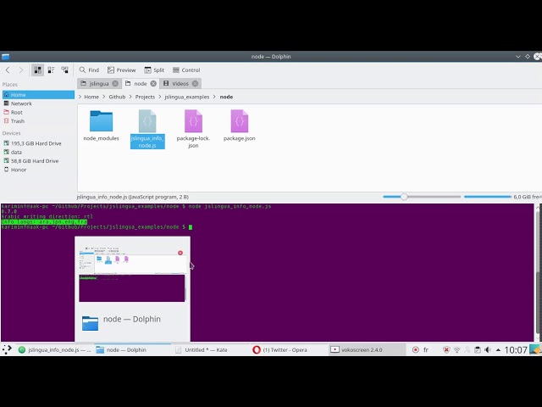The height and width of the screenshot is (407, 542).
Task: Open the data device
Action: point(38,153)
